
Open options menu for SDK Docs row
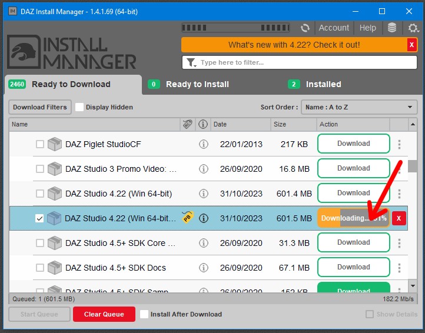(x=399, y=268)
